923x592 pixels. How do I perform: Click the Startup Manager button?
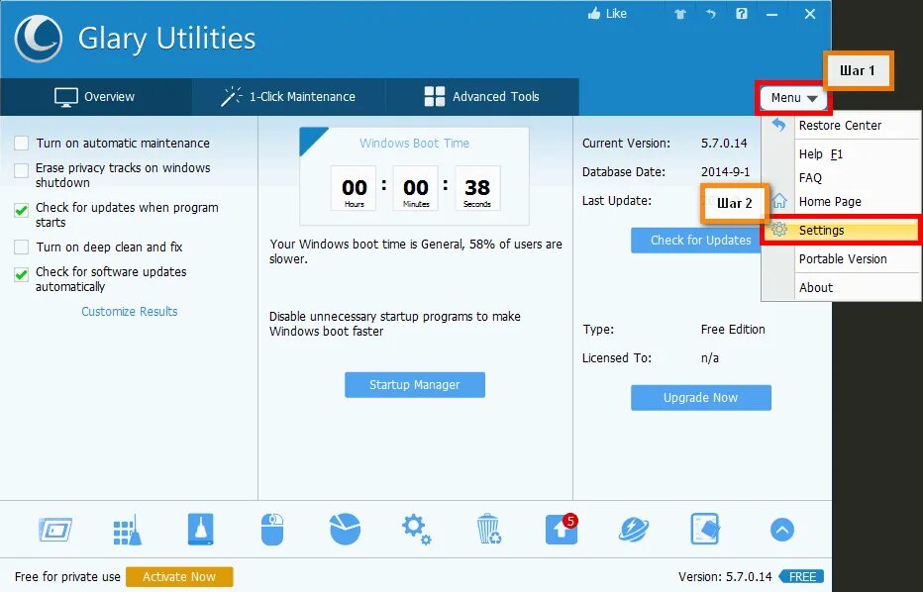pos(414,385)
